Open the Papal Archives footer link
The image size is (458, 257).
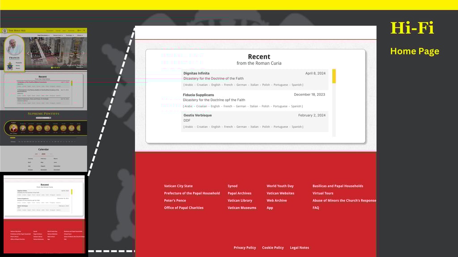[x=240, y=193]
